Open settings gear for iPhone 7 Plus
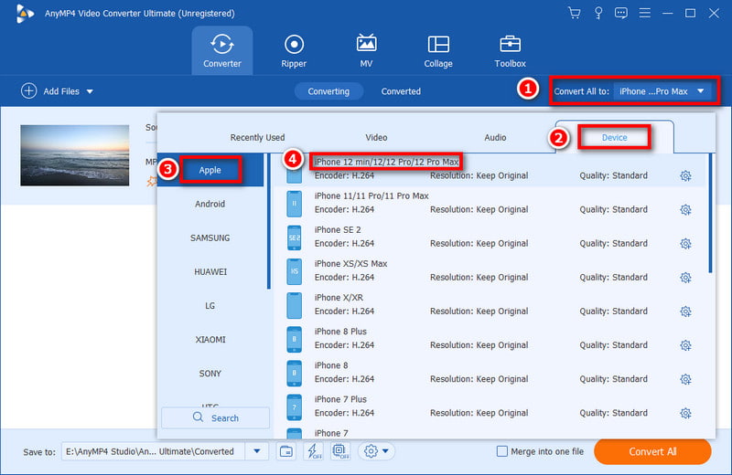The image size is (732, 475). click(x=685, y=413)
